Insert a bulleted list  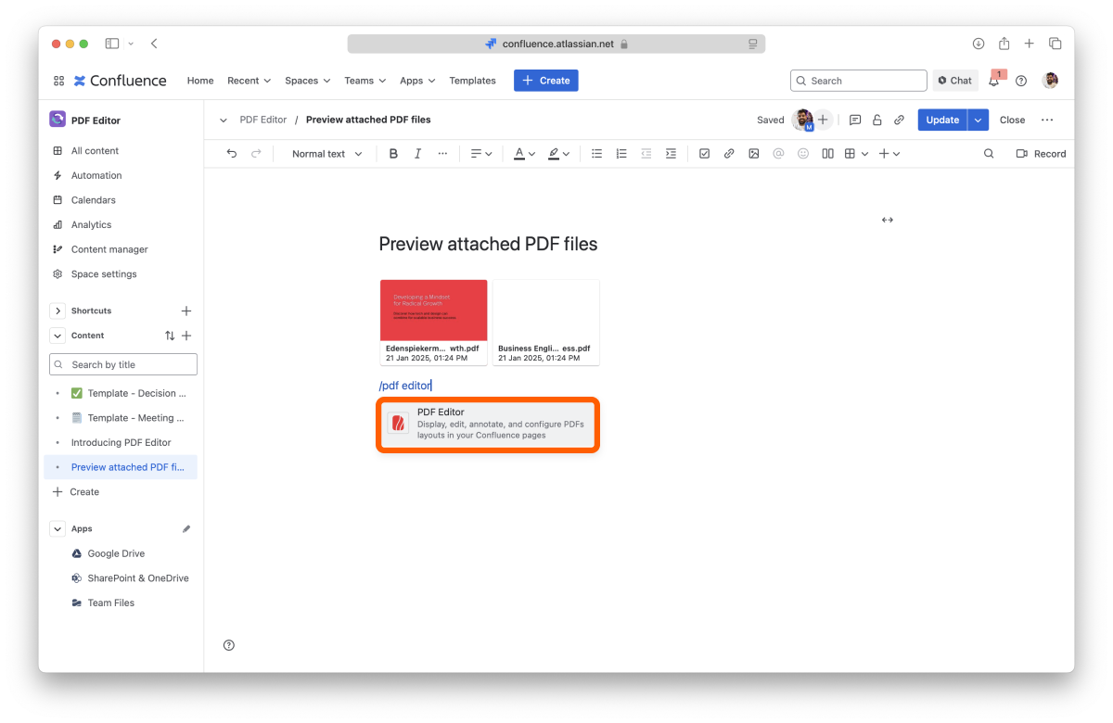pos(597,154)
